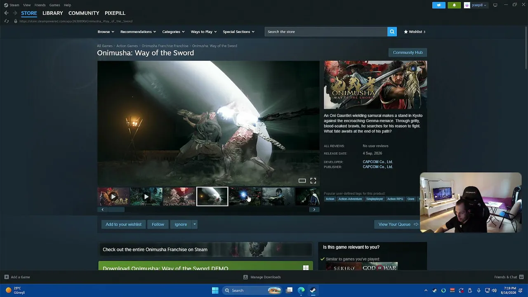
Task: Open the CAPCOM developer link
Action: point(377,162)
